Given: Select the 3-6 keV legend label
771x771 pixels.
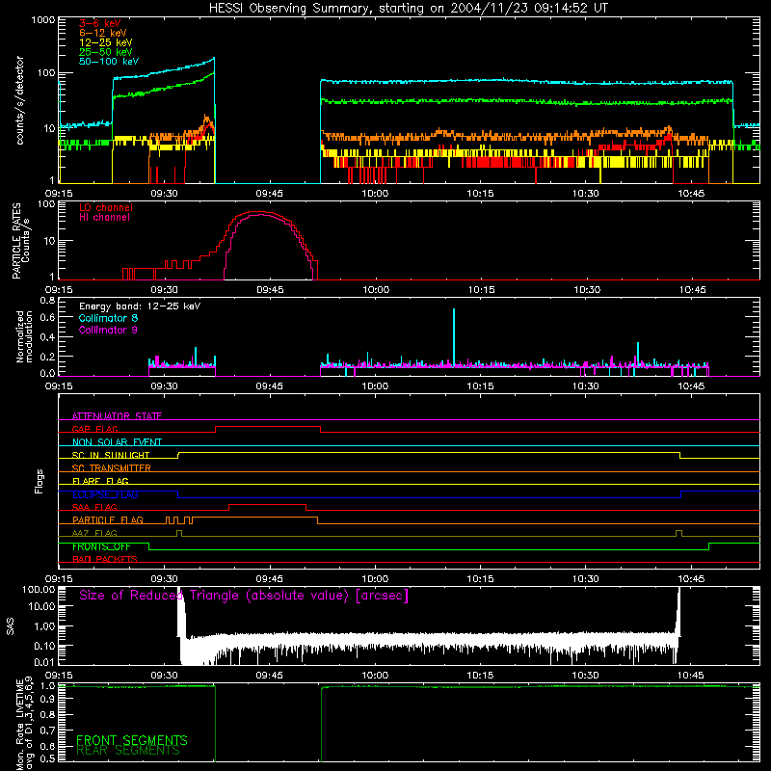Looking at the screenshot, I should coord(100,23).
